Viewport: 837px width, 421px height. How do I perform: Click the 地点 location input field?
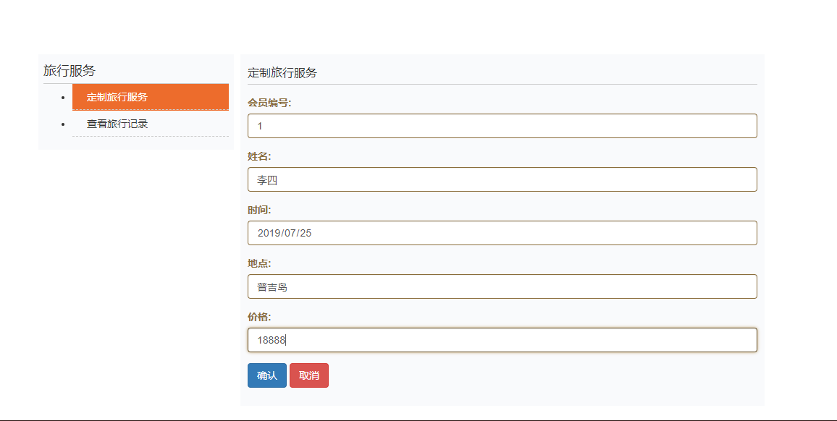click(x=502, y=286)
